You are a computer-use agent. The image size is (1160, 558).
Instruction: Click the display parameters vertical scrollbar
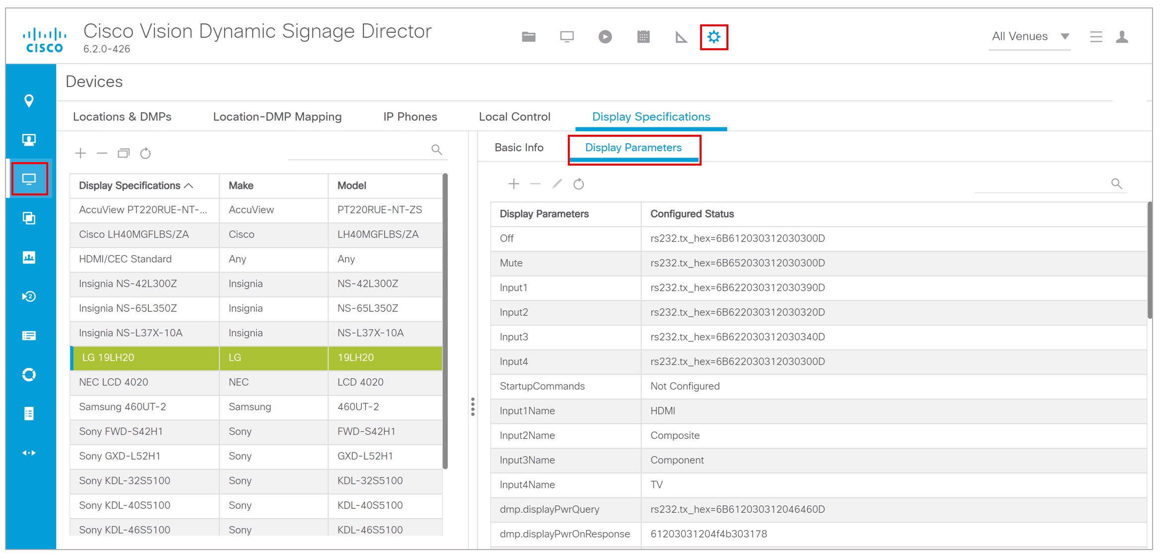[1150, 260]
